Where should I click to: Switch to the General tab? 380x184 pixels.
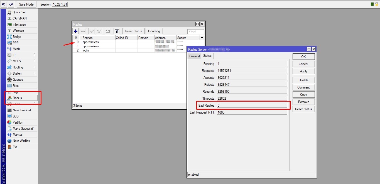coord(195,56)
